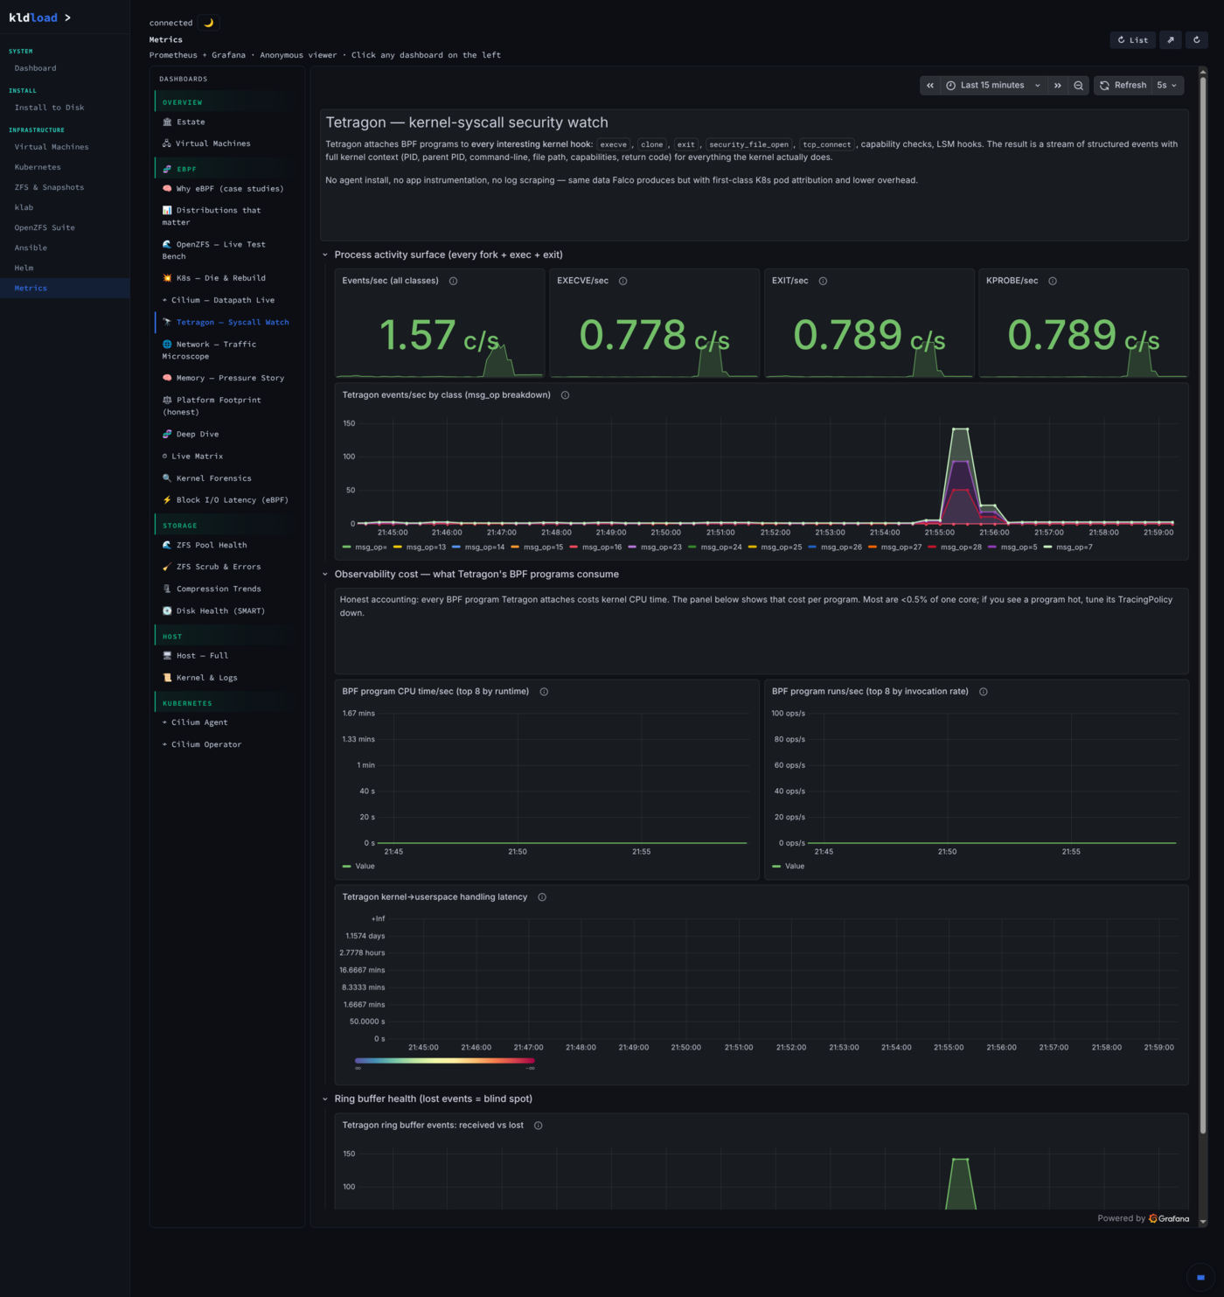Go to Kubernetes in sidebar
This screenshot has height=1297, width=1224.
tap(38, 167)
